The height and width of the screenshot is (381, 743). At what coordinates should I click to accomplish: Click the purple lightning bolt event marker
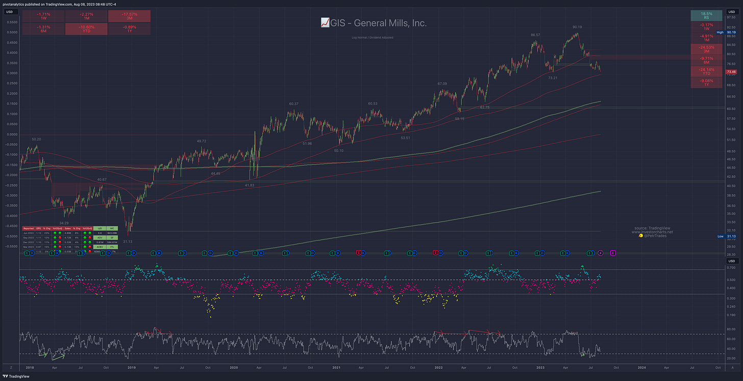click(600, 252)
